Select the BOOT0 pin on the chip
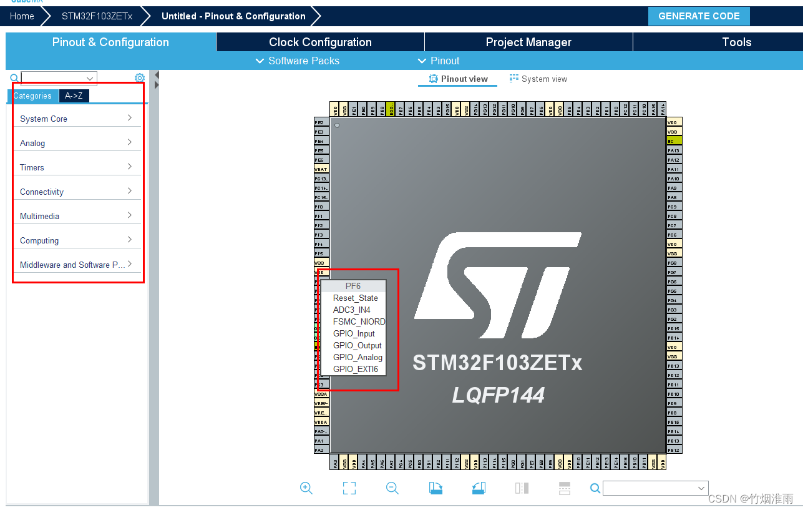Image resolution: width=803 pixels, height=510 pixels. pyautogui.click(x=391, y=109)
